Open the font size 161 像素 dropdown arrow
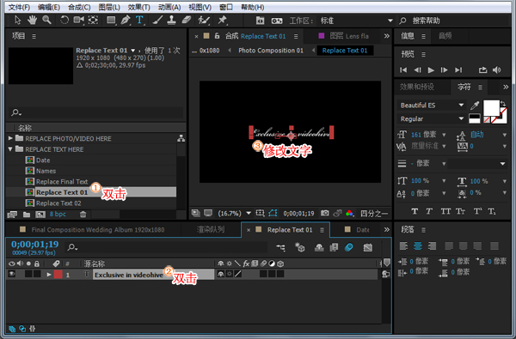Viewport: 516px width, 339px height. (x=444, y=135)
